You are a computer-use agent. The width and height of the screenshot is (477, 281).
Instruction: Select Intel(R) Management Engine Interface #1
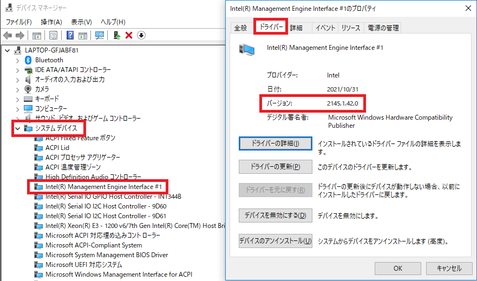[x=103, y=187]
